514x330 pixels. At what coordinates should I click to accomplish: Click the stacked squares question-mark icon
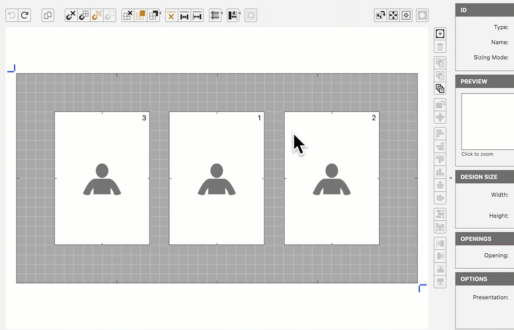(440, 88)
